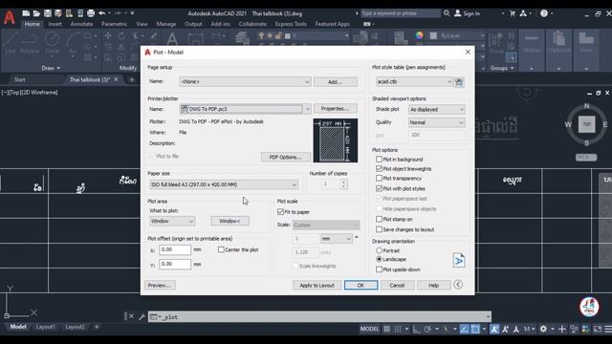Open the Page setup Name dropdown
612x344 pixels.
pos(245,81)
